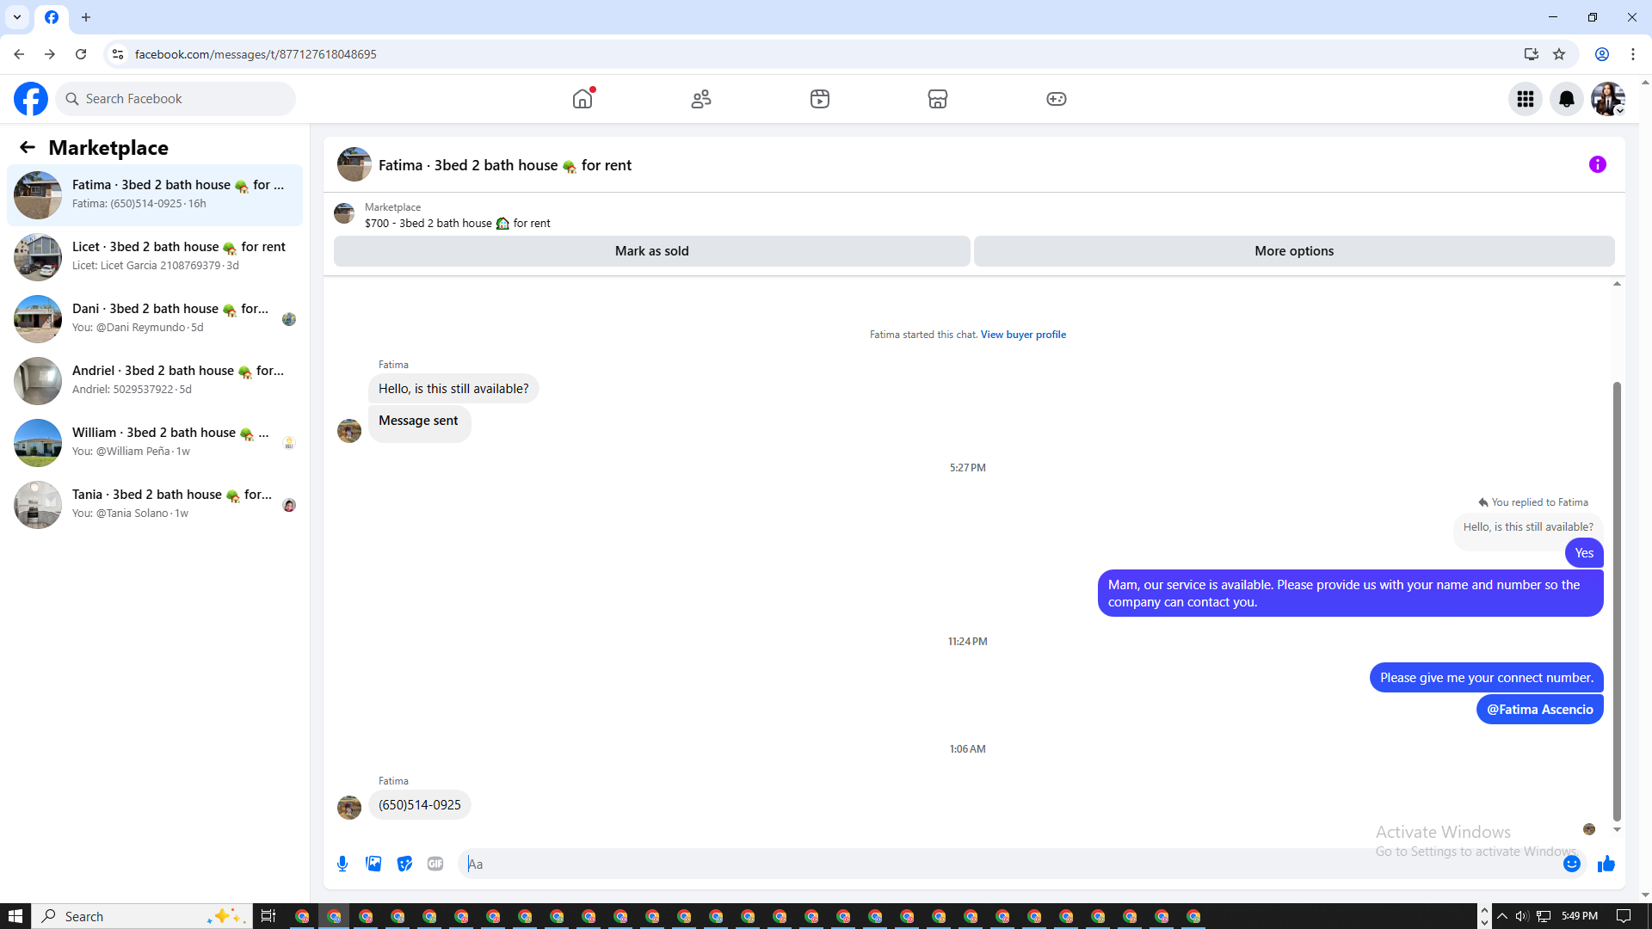Click Fatima's avatar beside phone number
This screenshot has height=929, width=1652.
coord(349,808)
